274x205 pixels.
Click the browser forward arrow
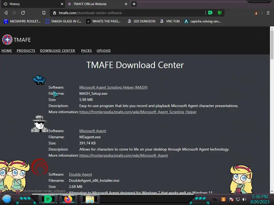coord(14,13)
